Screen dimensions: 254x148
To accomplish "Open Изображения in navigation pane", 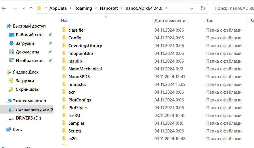I will [x=30, y=61].
